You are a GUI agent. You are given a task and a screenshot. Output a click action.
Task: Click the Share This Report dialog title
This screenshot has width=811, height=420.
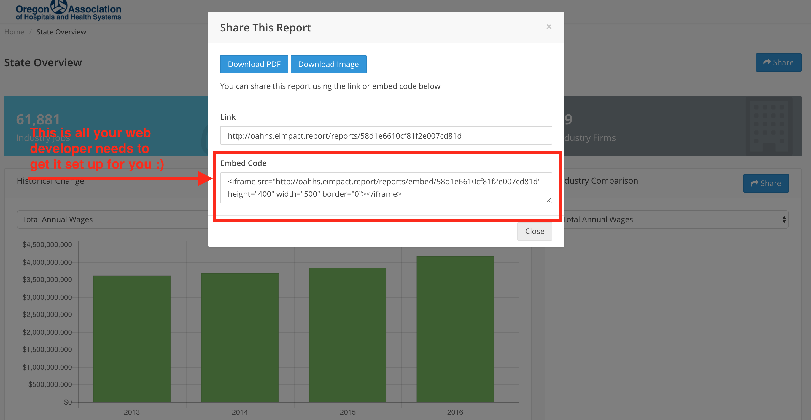point(265,28)
